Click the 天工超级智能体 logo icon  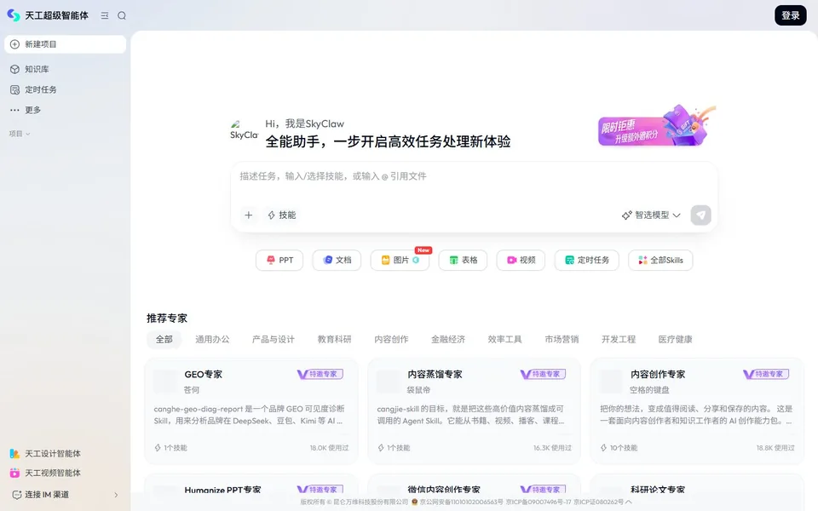pos(14,15)
